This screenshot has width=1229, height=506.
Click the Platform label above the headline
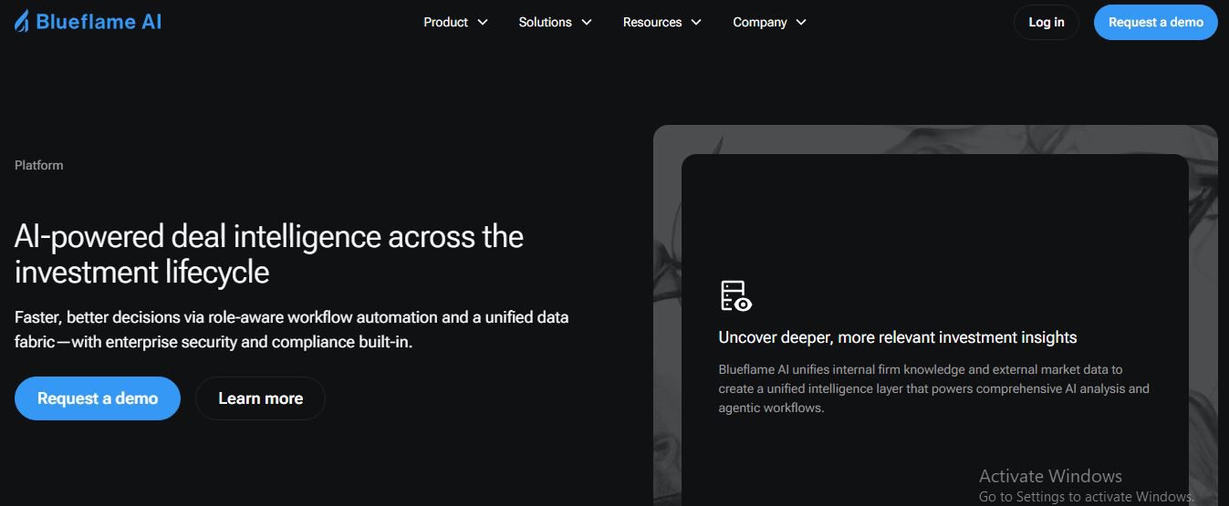tap(39, 165)
